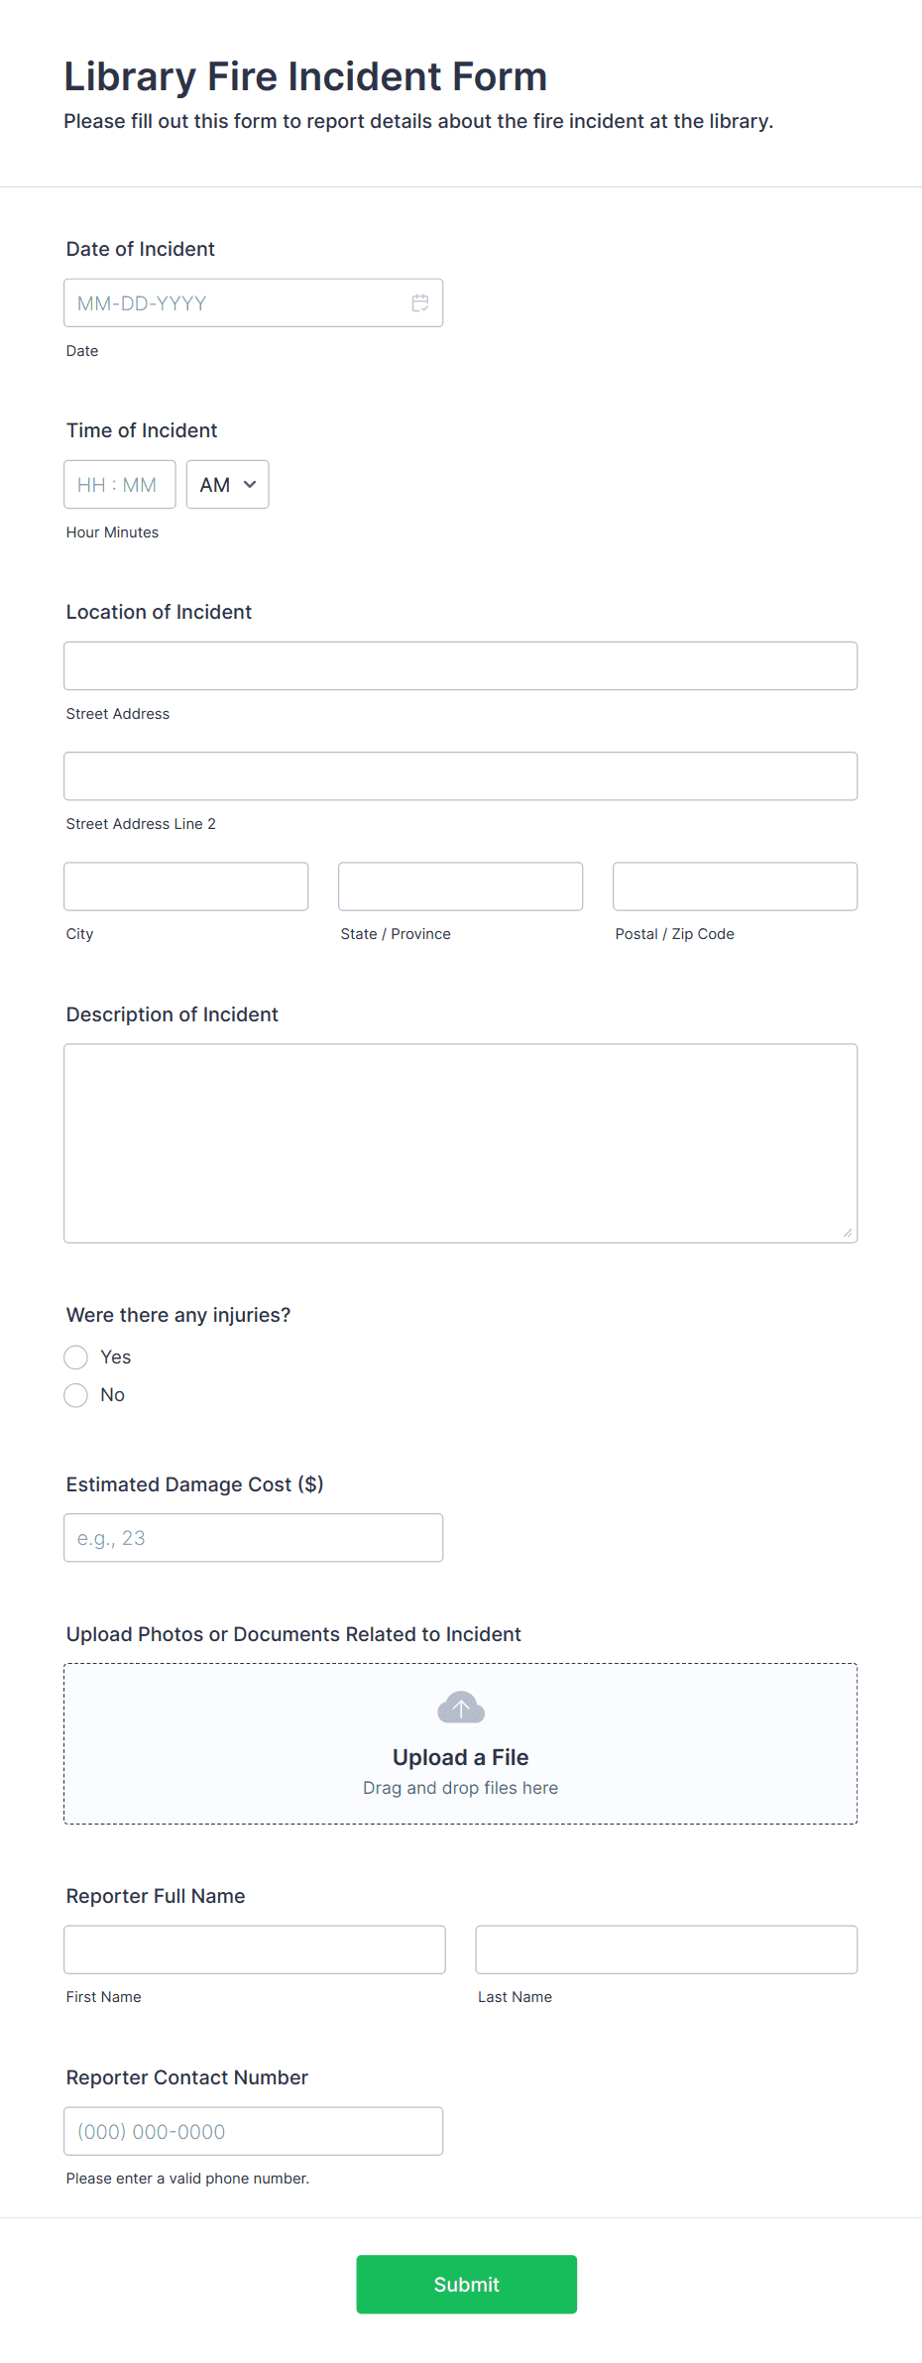
Task: Select the Yes injuries radio button
Action: click(x=76, y=1357)
